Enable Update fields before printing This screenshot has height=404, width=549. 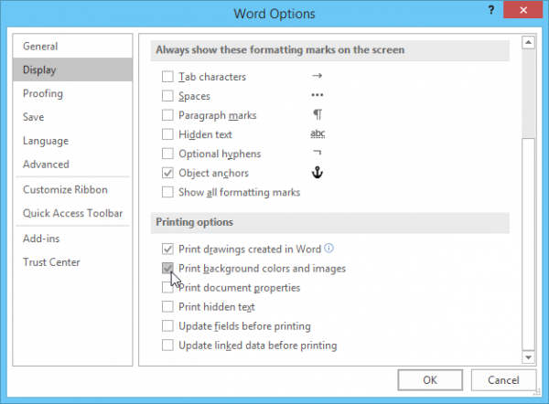coord(167,326)
